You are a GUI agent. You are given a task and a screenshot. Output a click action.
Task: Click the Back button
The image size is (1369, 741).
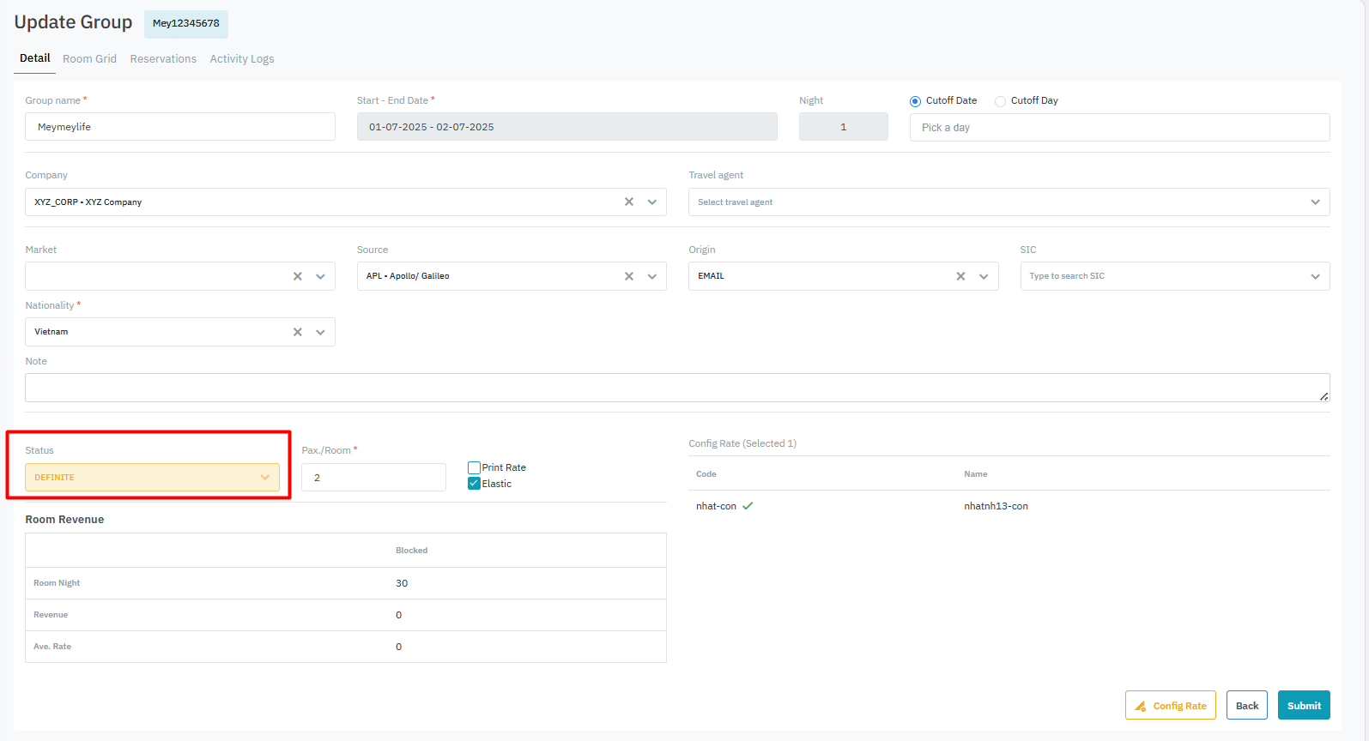pyautogui.click(x=1246, y=705)
